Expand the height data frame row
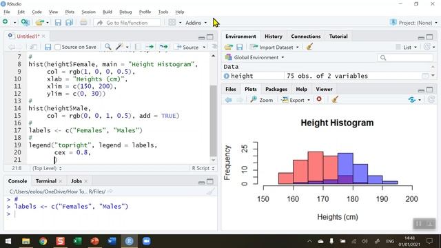 (227, 76)
